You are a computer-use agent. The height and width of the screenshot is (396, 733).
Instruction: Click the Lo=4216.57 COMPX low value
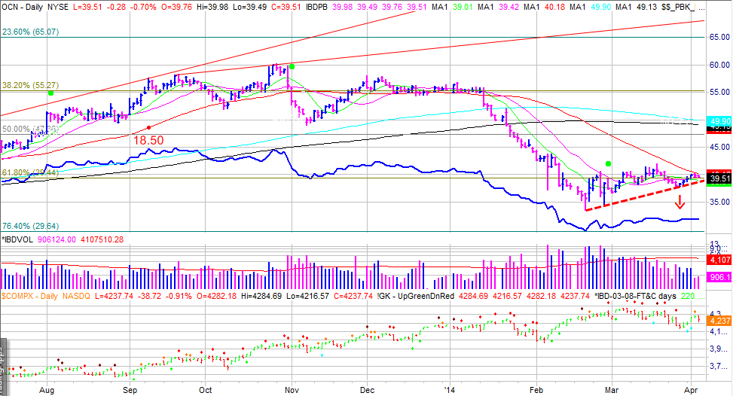click(x=307, y=296)
